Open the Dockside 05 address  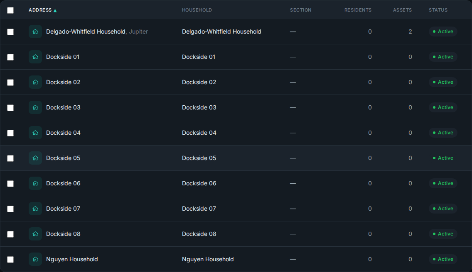click(x=63, y=158)
